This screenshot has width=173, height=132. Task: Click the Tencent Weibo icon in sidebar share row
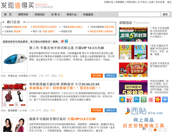tap(136, 99)
